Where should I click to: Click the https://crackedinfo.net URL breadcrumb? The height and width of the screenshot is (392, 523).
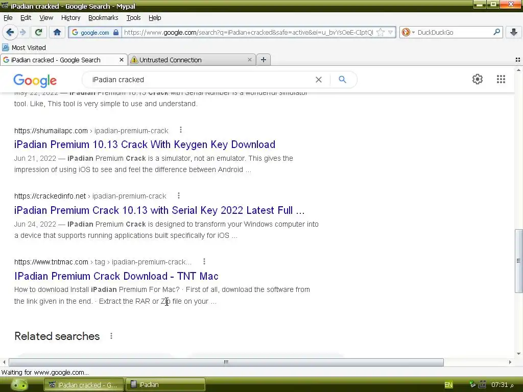point(50,196)
